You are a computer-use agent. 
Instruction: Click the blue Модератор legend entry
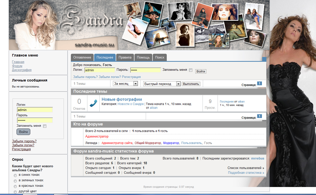171,143
